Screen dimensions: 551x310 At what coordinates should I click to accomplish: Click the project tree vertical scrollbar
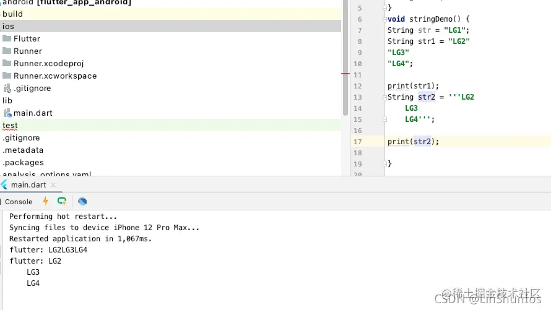point(345,58)
